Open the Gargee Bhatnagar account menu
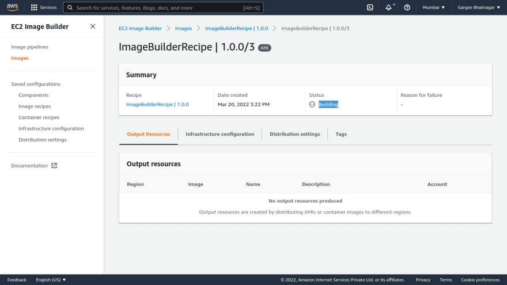The height and width of the screenshot is (285, 507). [479, 7]
